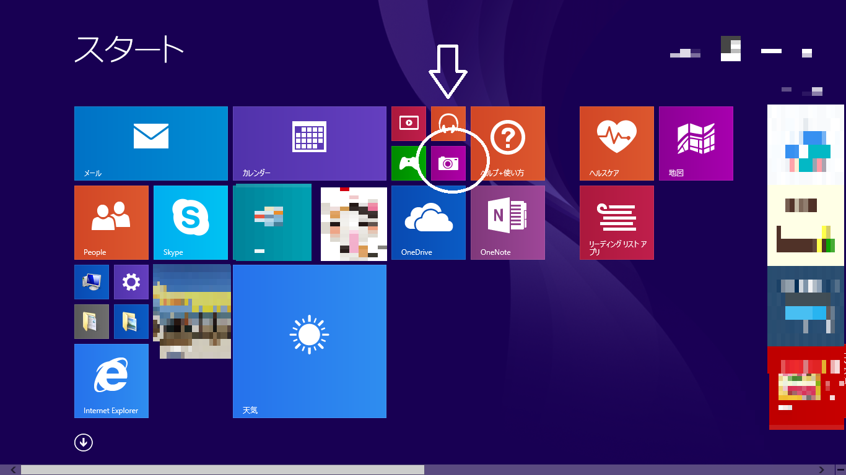
Task: Open the メール mail tile
Action: coord(151,143)
